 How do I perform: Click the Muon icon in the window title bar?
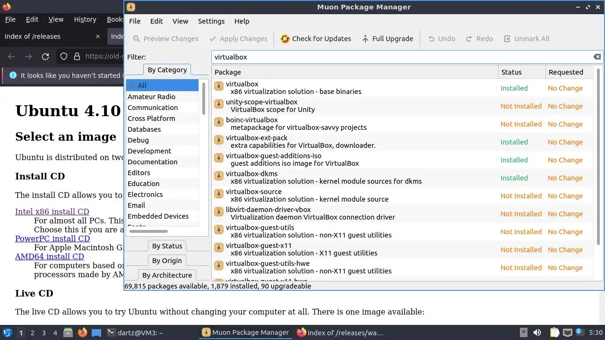point(131,7)
